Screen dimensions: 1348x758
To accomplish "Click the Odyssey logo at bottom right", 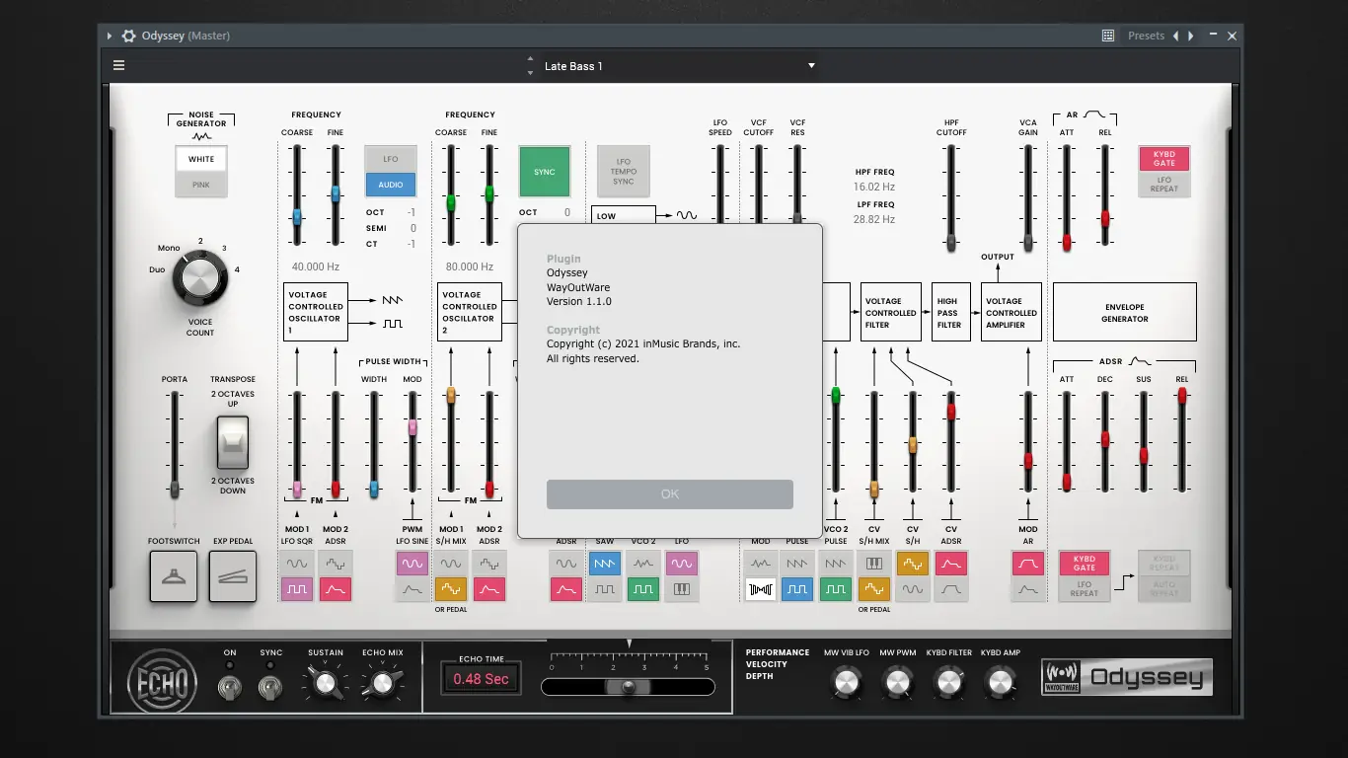I will click(x=1127, y=677).
